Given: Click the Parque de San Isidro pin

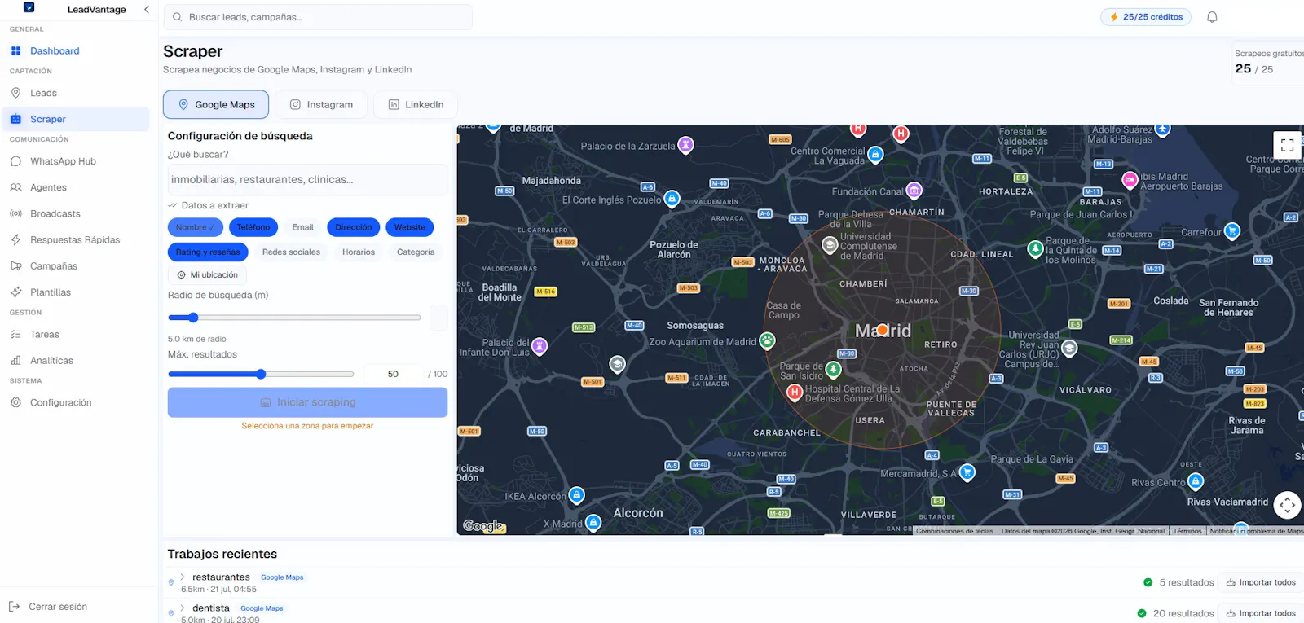Looking at the screenshot, I should [833, 370].
